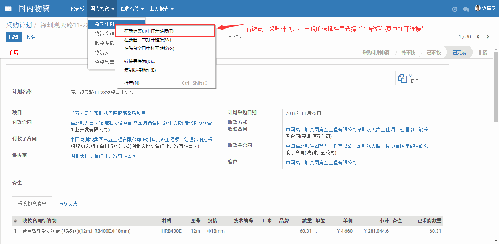This screenshot has height=244, width=499.
Task: Click the 作废 void button
Action: 14,52
